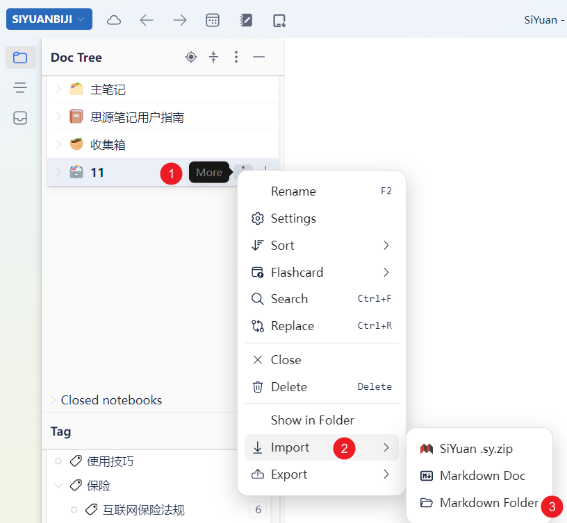This screenshot has height=523, width=567.
Task: Expand the Closed notebooks section
Action: pyautogui.click(x=54, y=400)
